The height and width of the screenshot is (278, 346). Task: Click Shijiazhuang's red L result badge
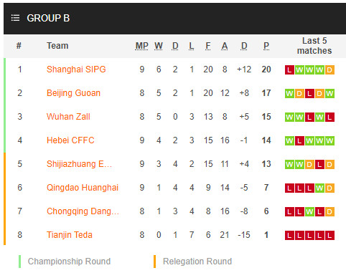coord(319,165)
